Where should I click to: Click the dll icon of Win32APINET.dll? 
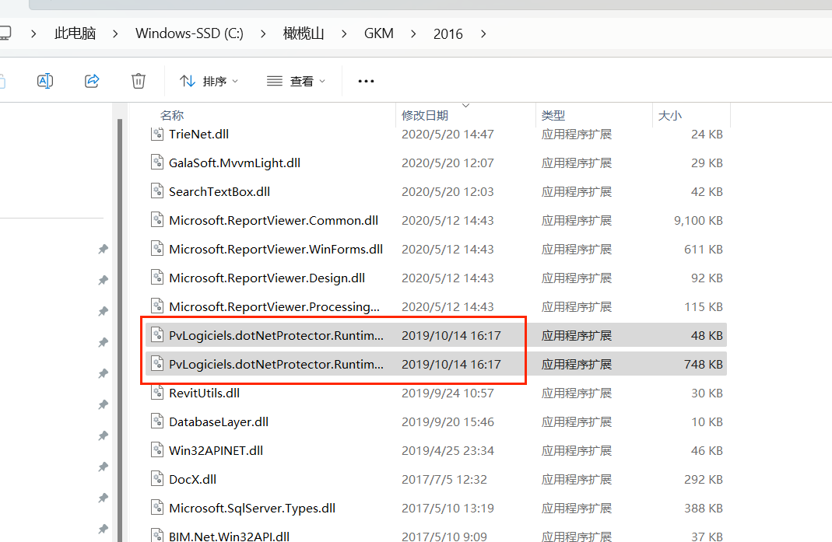[157, 449]
